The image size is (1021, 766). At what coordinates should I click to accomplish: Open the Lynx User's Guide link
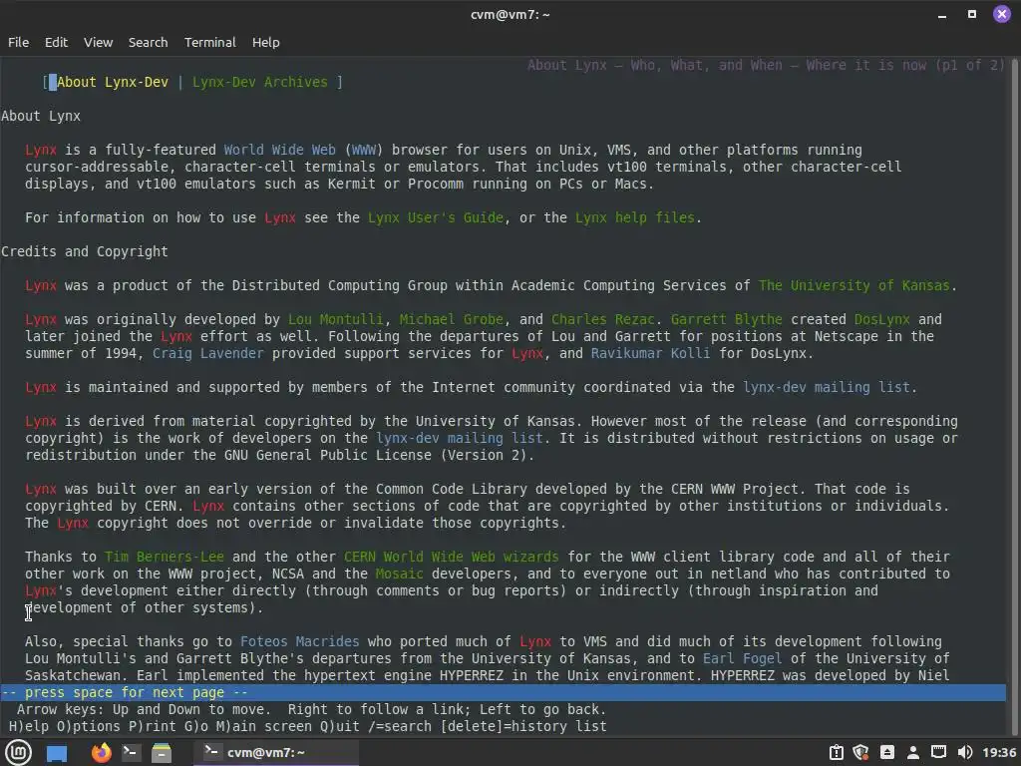pos(436,217)
